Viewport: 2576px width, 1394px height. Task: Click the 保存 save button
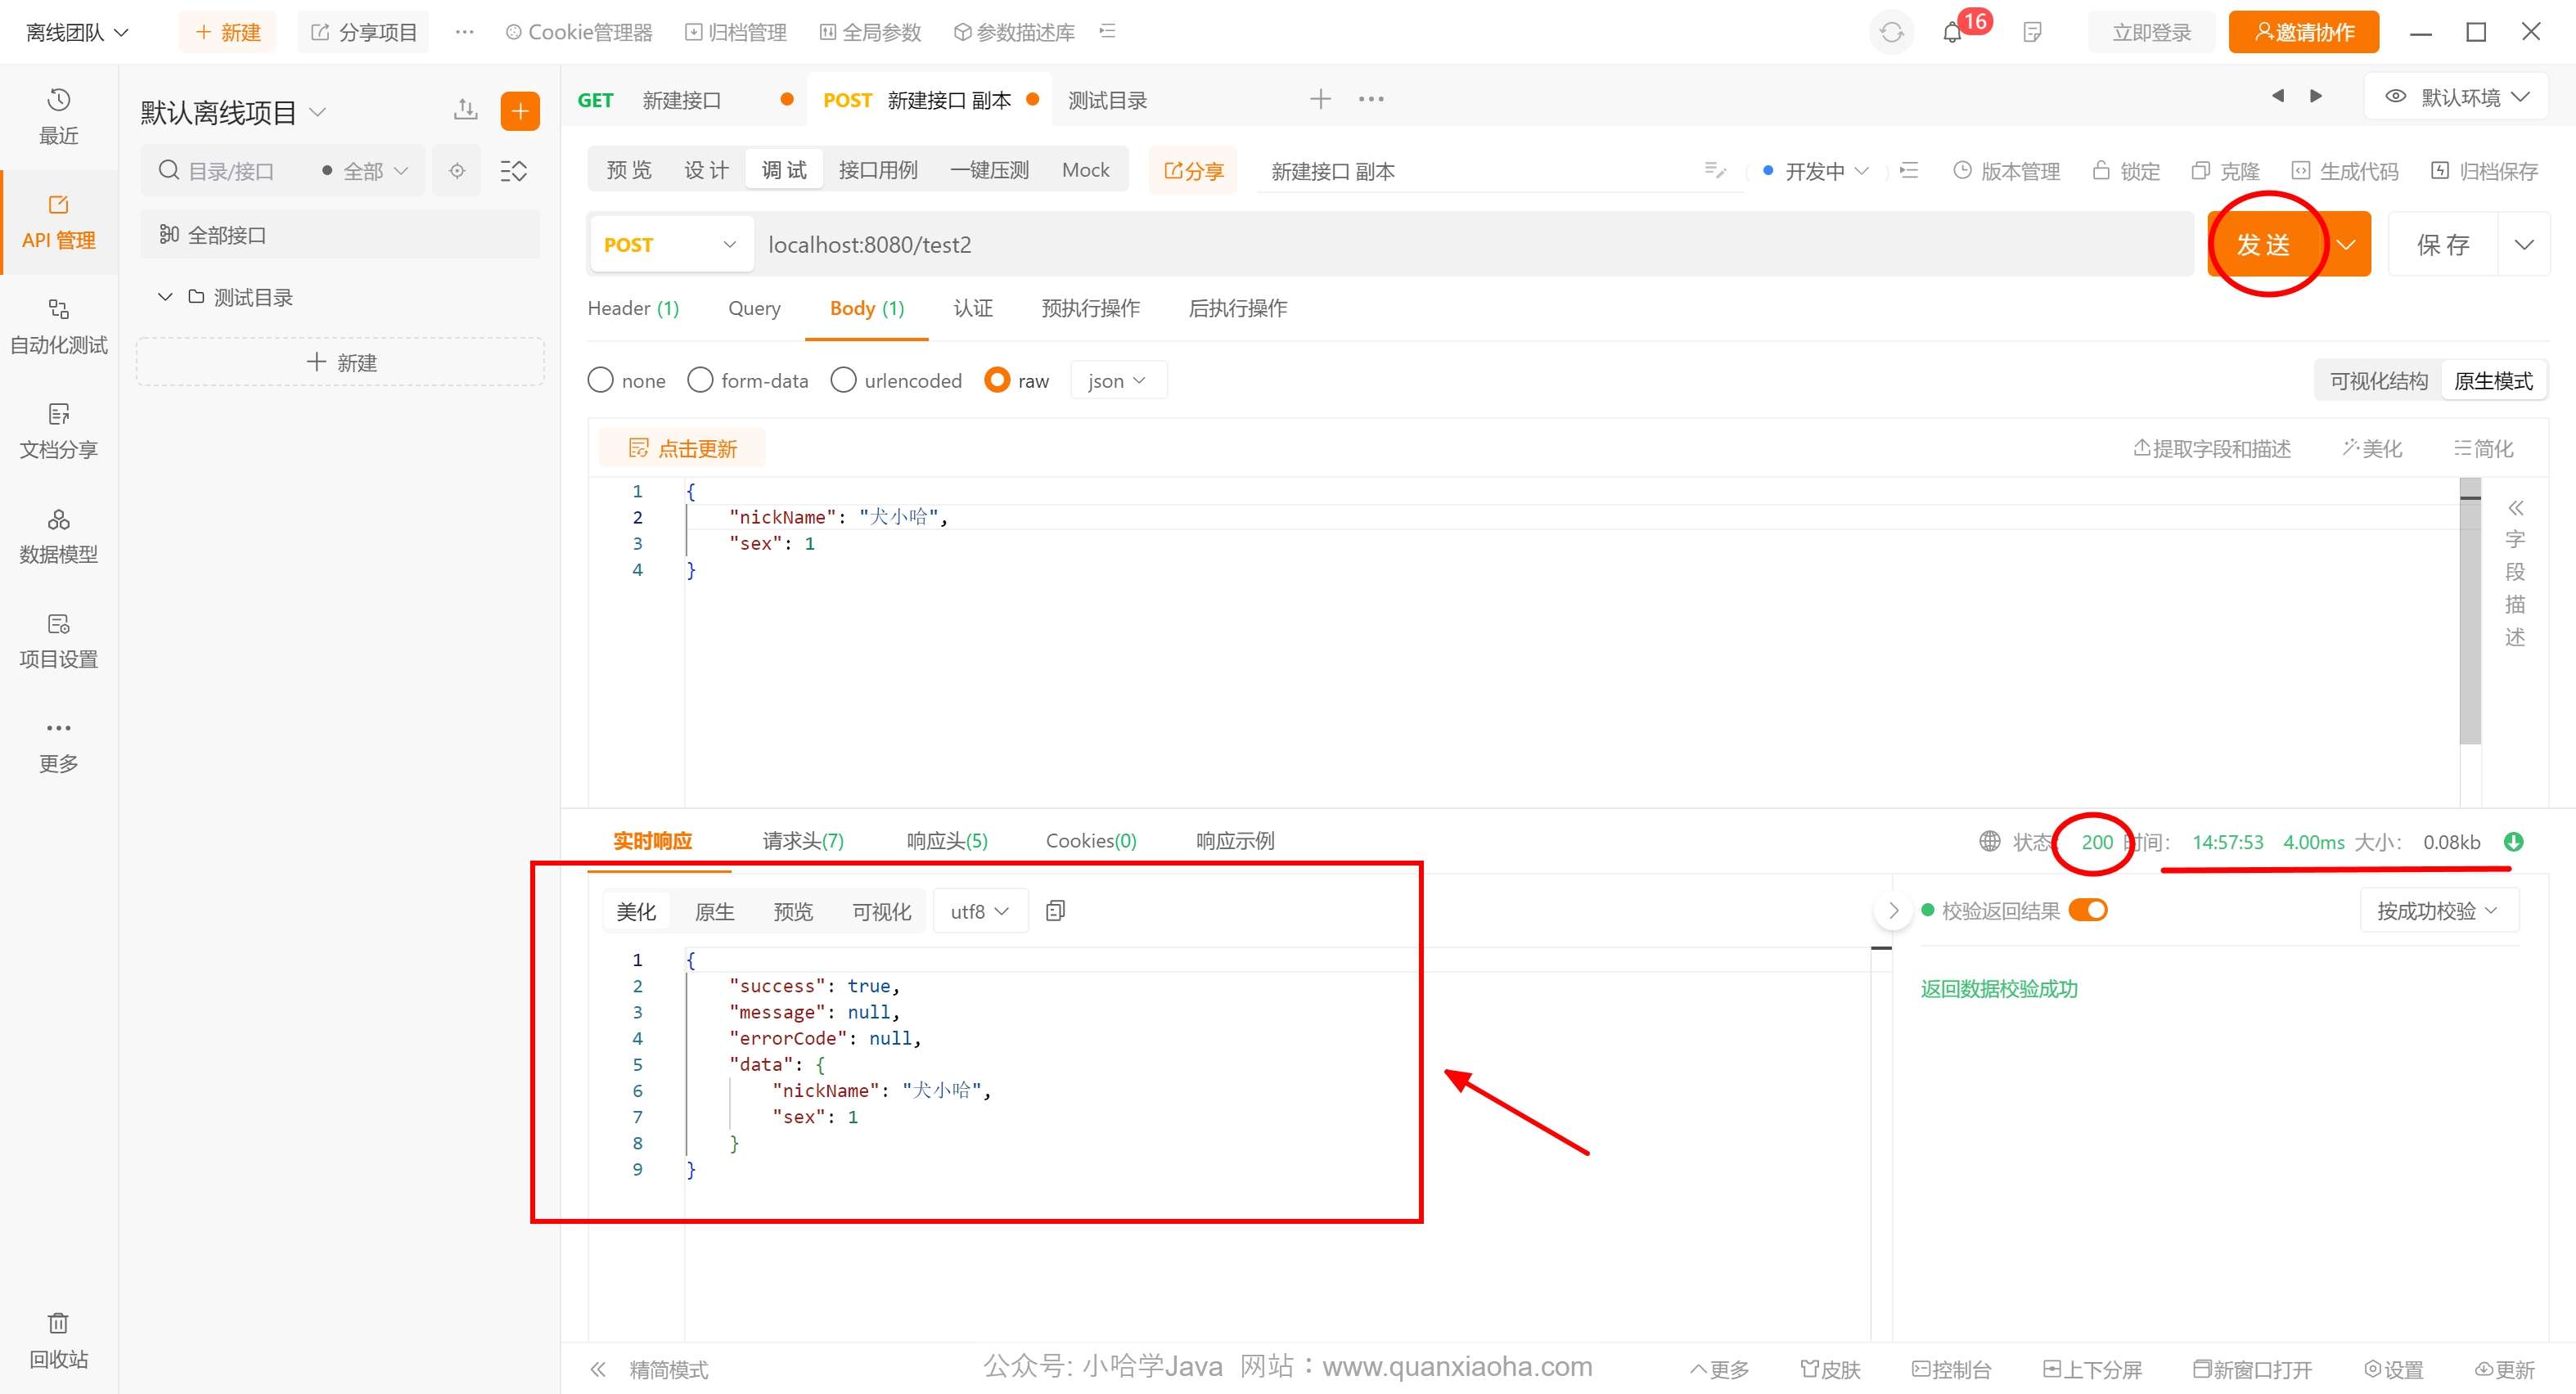click(x=2442, y=245)
